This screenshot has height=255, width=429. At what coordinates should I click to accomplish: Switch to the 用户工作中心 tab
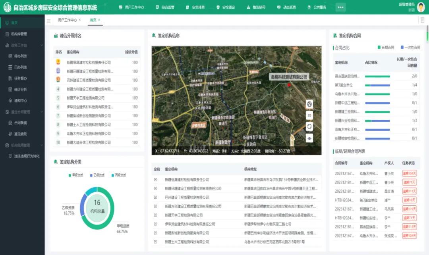67,20
